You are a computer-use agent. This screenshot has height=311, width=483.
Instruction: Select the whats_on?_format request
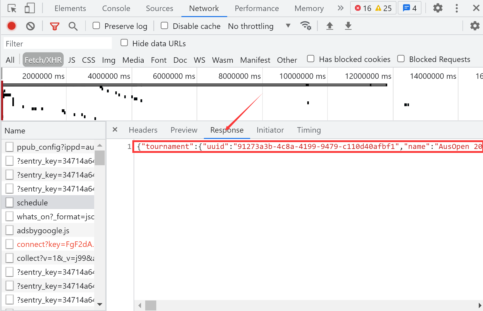coord(48,216)
